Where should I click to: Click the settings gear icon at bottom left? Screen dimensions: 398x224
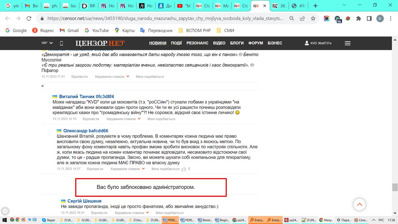pos(5,211)
